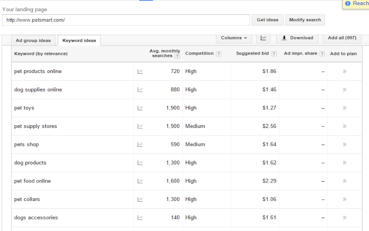Screen dimensions: 369x231
Task: Show help for Competition column
Action: pos(219,54)
